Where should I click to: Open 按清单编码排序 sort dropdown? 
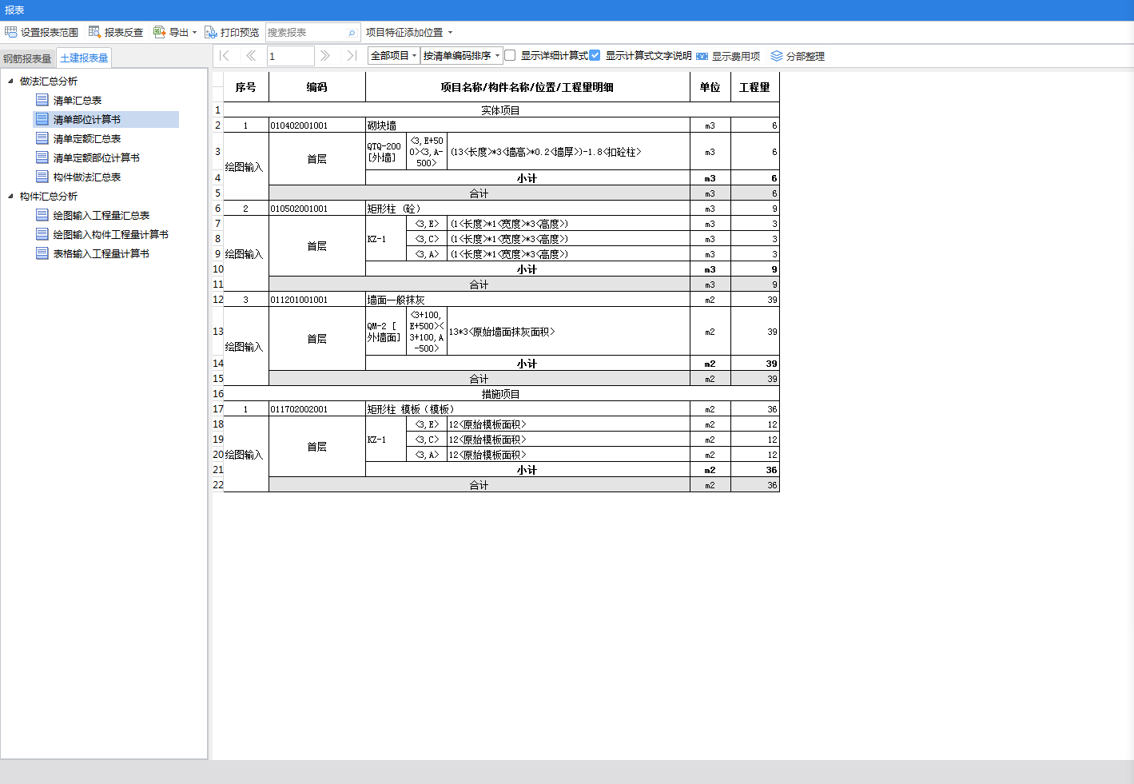point(461,55)
